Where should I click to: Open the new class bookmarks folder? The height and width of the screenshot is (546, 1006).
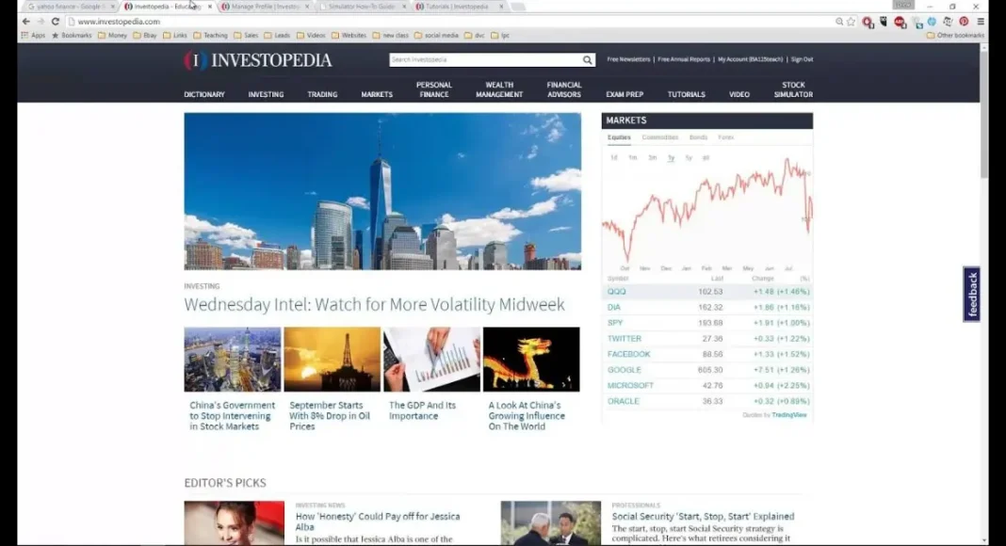pos(390,35)
